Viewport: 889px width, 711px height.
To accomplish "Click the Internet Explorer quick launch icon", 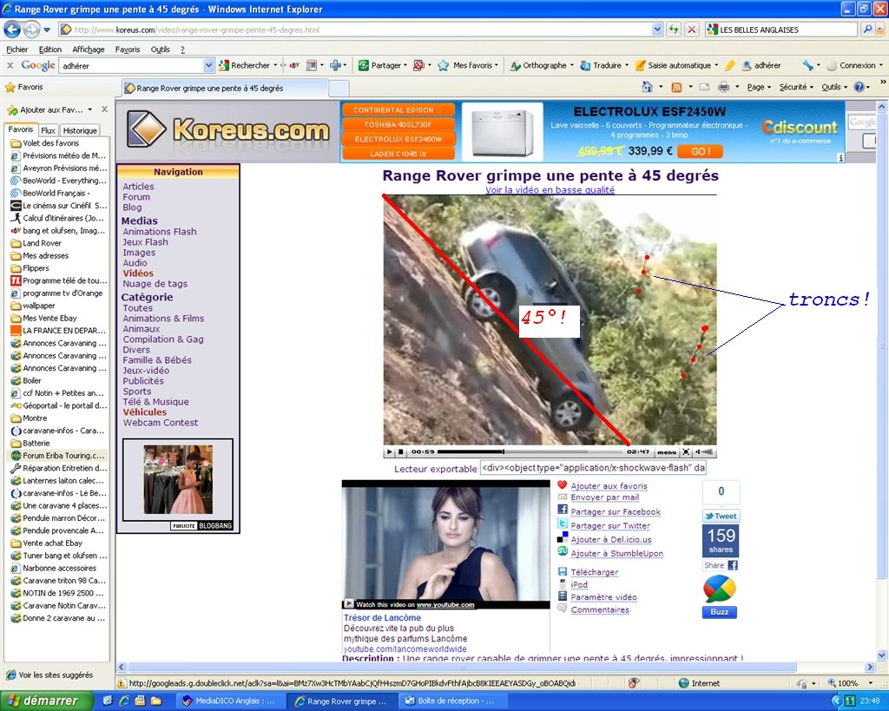I will 124,701.
